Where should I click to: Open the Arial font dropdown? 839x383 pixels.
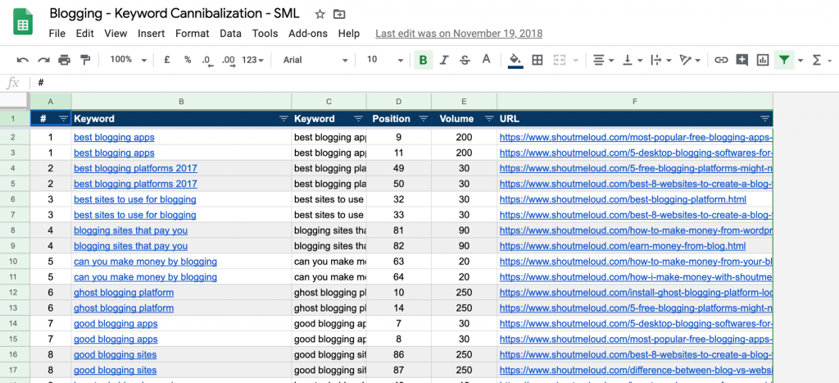click(315, 60)
